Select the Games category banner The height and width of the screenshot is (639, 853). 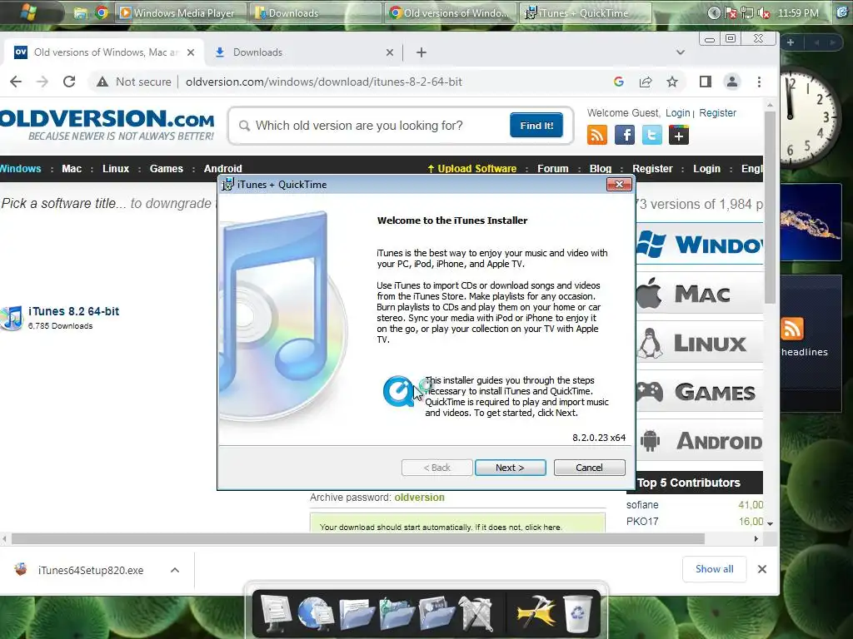[700, 392]
